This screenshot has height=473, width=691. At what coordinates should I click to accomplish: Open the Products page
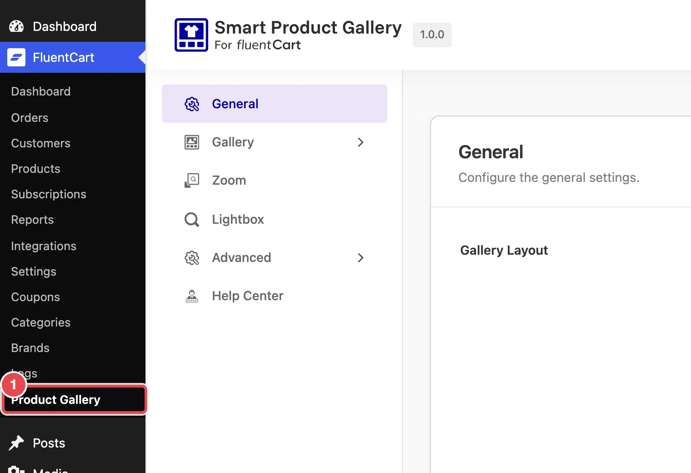pos(35,169)
